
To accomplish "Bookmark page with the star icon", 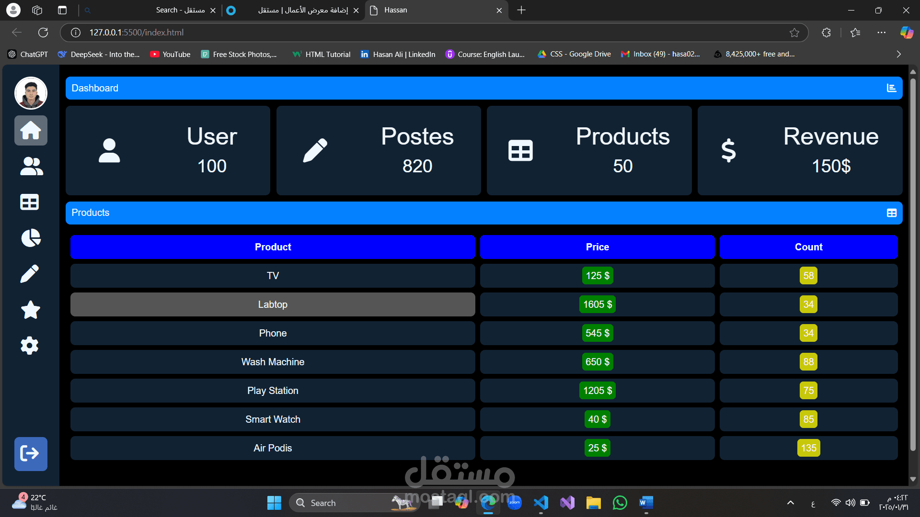I will pos(794,33).
